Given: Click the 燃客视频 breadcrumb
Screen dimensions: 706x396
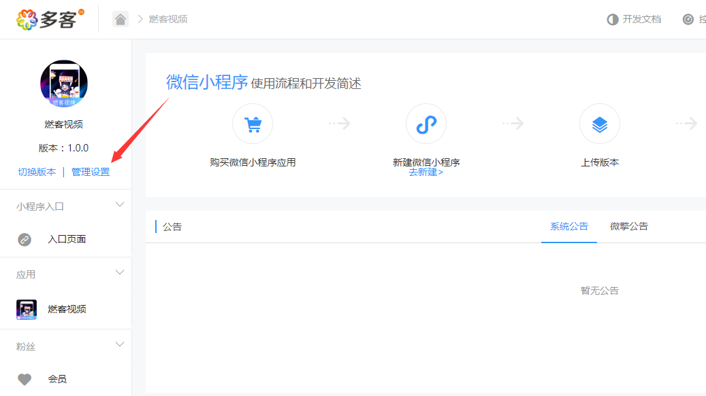Looking at the screenshot, I should tap(168, 19).
